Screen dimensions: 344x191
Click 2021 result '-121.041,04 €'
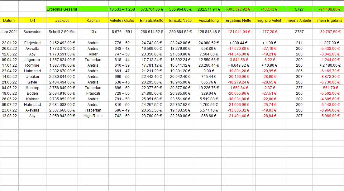coord(238,31)
